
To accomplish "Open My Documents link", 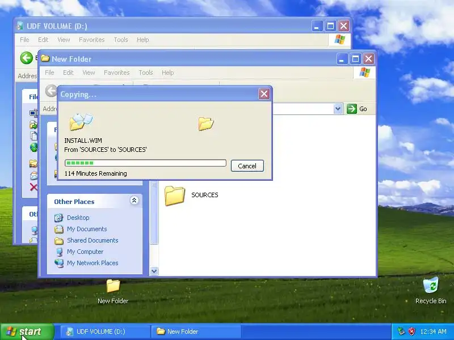I will tap(87, 229).
